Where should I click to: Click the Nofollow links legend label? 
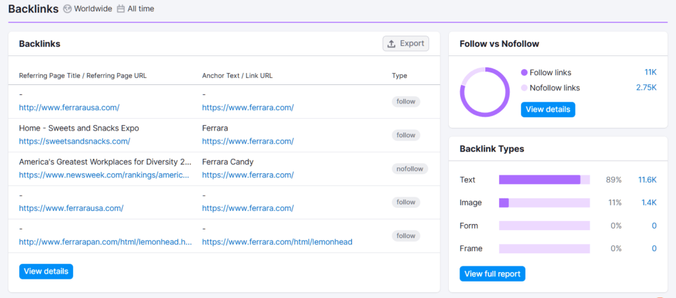[x=555, y=88]
